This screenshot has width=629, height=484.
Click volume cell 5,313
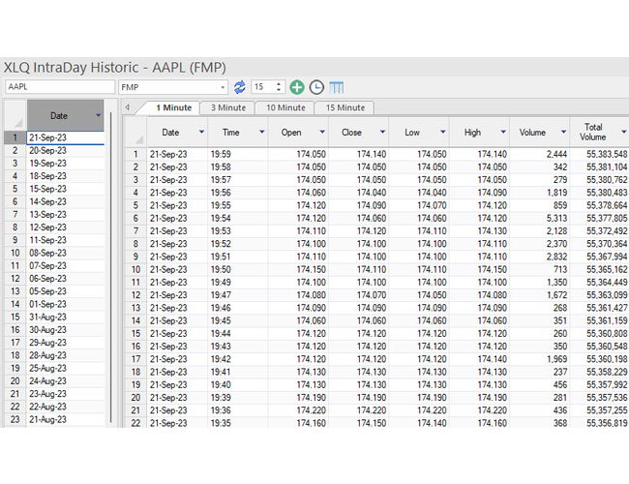tap(540, 219)
